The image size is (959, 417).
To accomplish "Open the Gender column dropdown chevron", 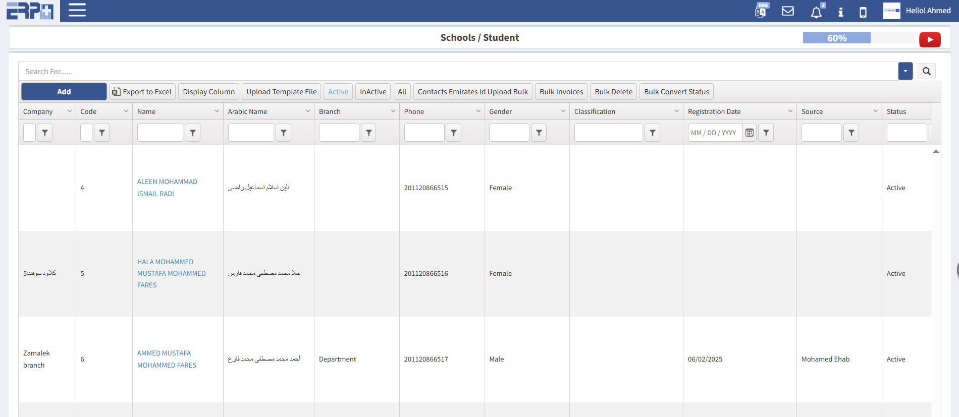I will tap(563, 111).
